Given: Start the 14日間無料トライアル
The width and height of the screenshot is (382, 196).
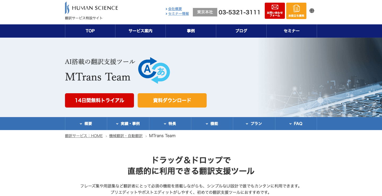Looking at the screenshot, I should (x=99, y=100).
